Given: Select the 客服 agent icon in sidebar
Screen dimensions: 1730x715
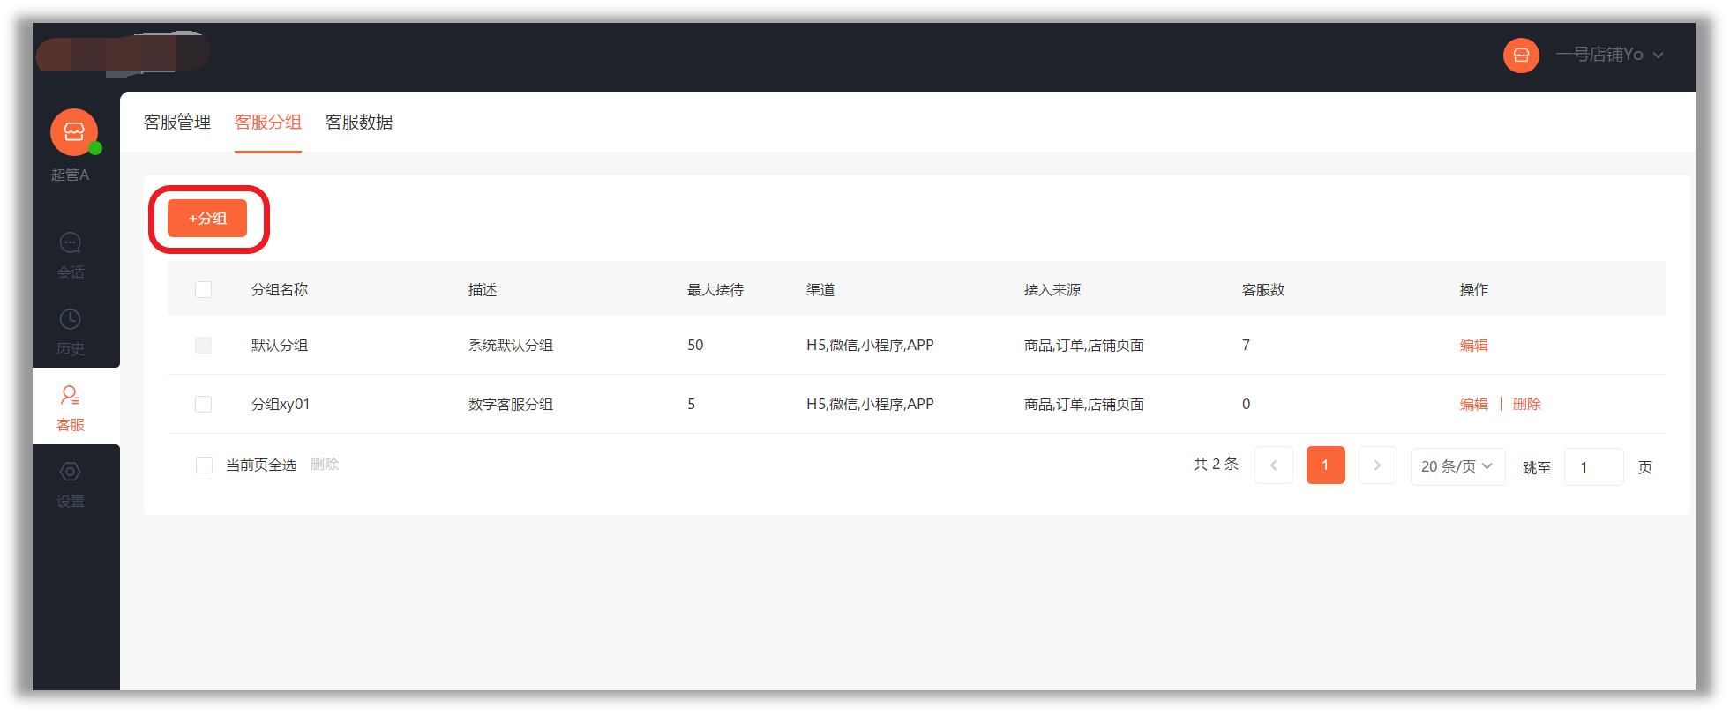Looking at the screenshot, I should click(x=71, y=396).
